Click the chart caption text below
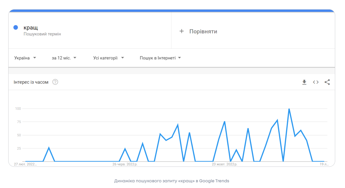Viewport: 345px width, 188px height. pos(171,181)
